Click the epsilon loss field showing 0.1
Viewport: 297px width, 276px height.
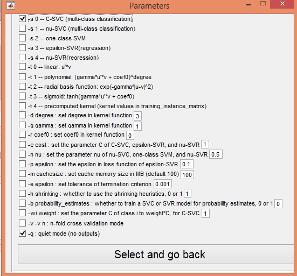(187, 164)
